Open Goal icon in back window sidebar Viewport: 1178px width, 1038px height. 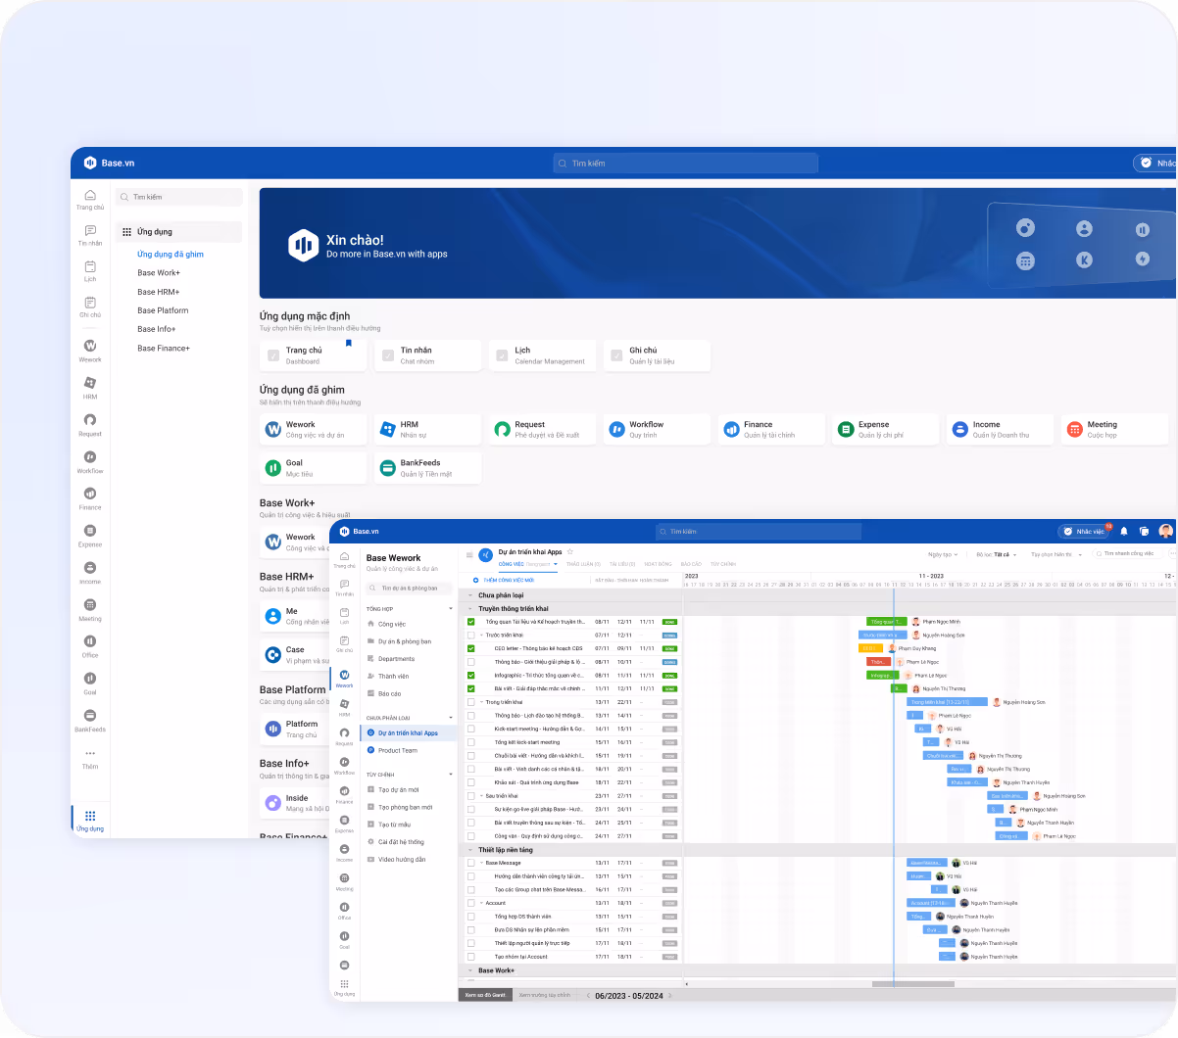tap(90, 679)
